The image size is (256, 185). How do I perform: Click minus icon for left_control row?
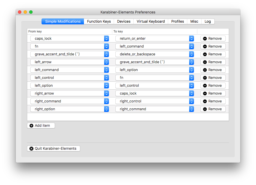(x=205, y=78)
